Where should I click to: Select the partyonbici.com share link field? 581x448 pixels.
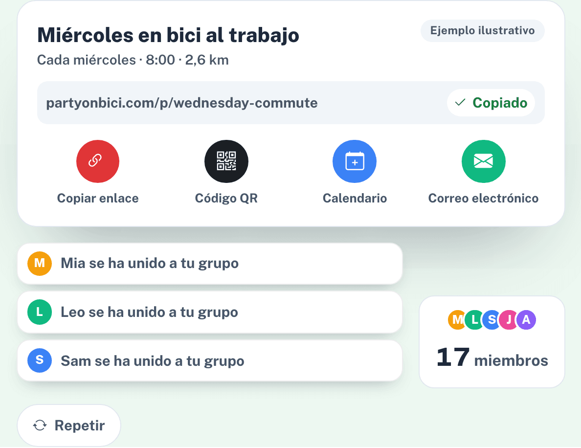point(291,103)
